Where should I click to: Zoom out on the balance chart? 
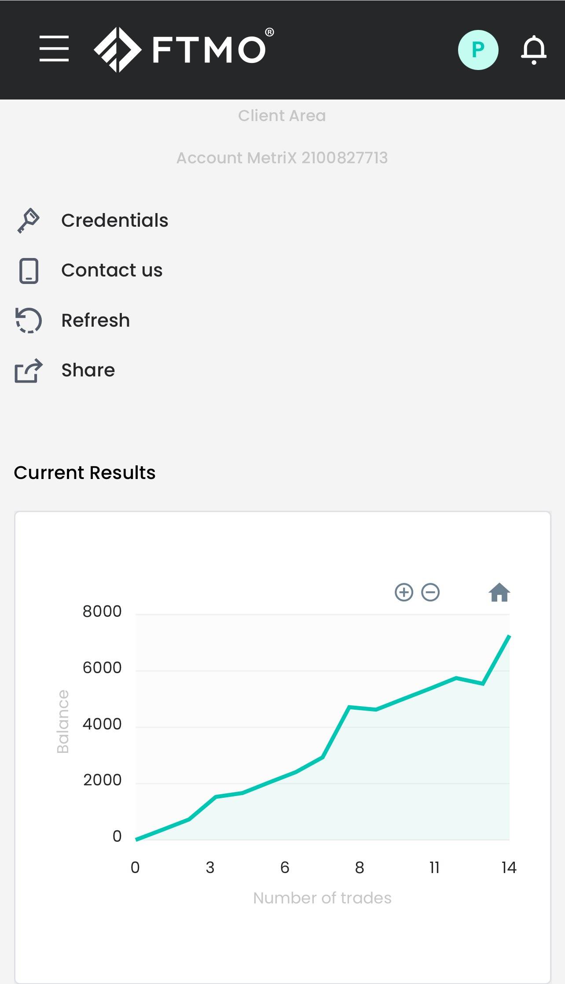430,592
